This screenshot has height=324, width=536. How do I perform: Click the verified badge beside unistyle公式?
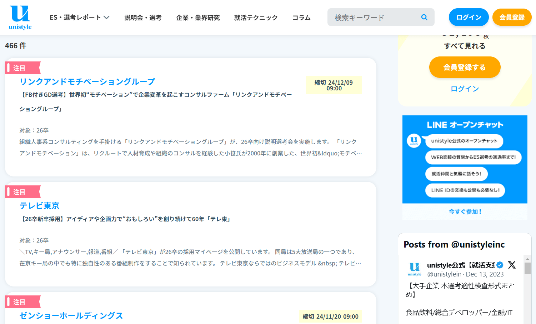pyautogui.click(x=500, y=265)
